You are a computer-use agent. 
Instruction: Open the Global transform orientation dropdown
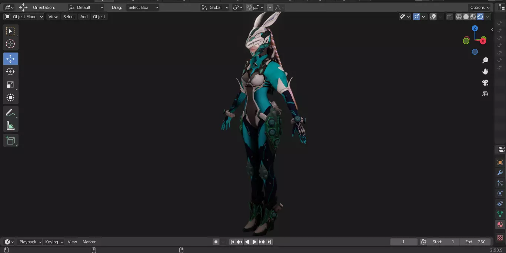pos(215,7)
